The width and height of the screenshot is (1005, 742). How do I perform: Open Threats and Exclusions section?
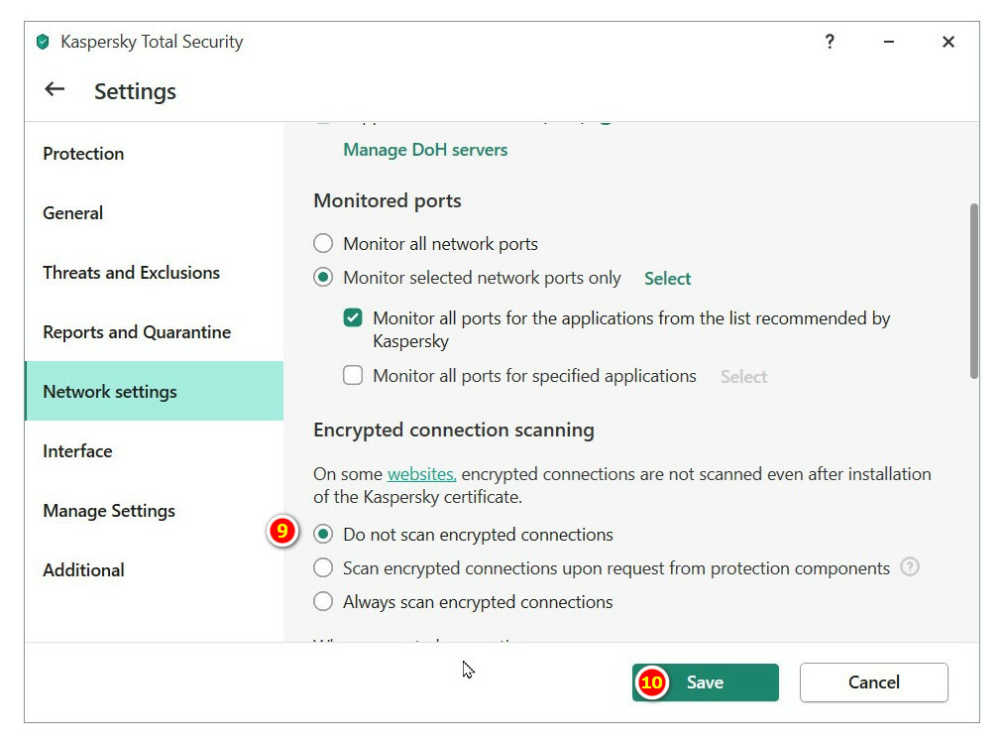[154, 273]
